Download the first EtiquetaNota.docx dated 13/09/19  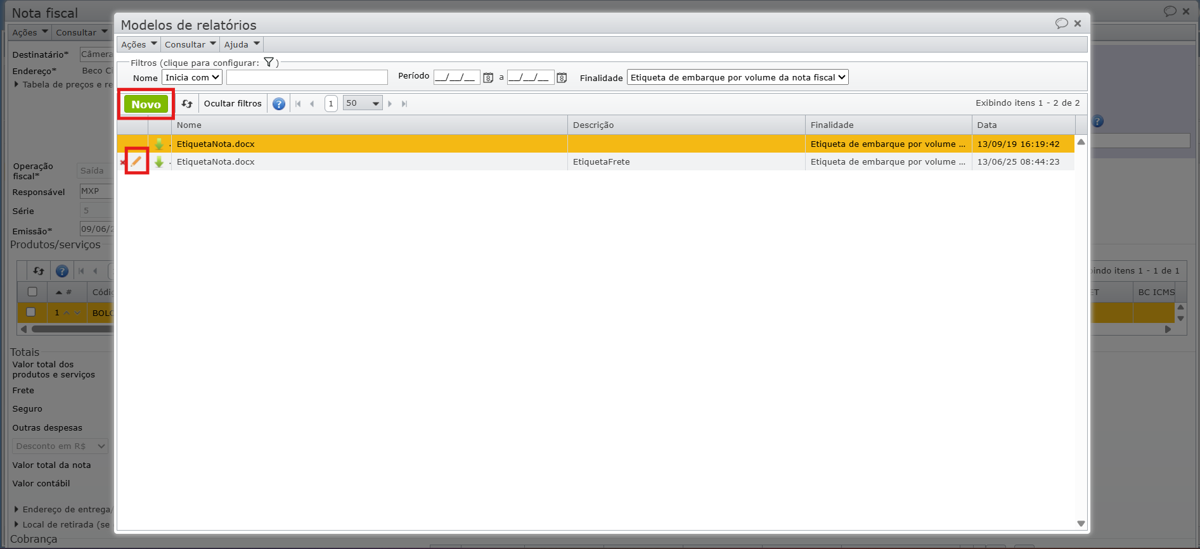click(x=159, y=144)
